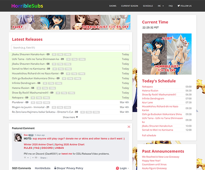Select 720p for Show By Rock Mashumairesh 09
The image size is (205, 170).
(64, 93)
